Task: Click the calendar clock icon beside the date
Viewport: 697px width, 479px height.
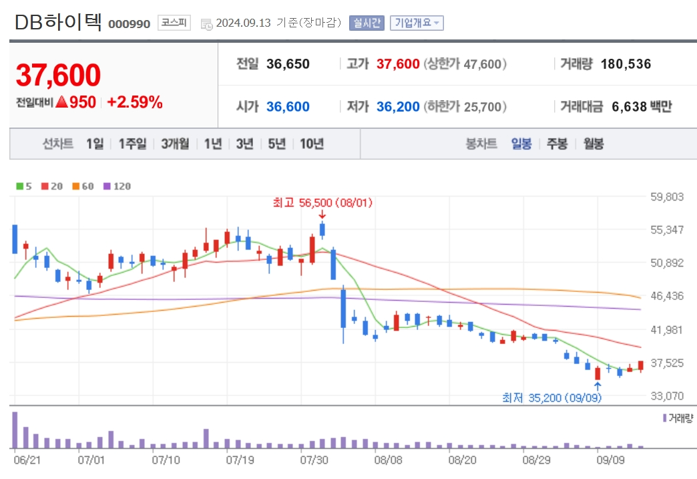Action: (x=207, y=25)
